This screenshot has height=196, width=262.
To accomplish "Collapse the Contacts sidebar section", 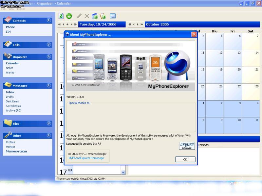I will coord(48,20).
